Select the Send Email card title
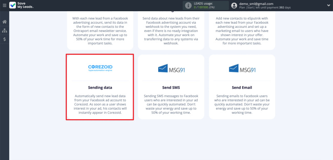 point(242,87)
